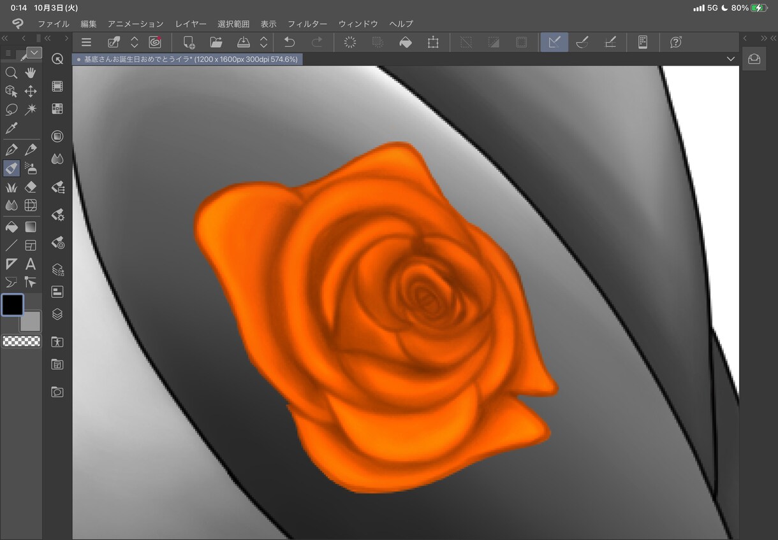
Task: Save the document from command bar
Action: tap(244, 42)
